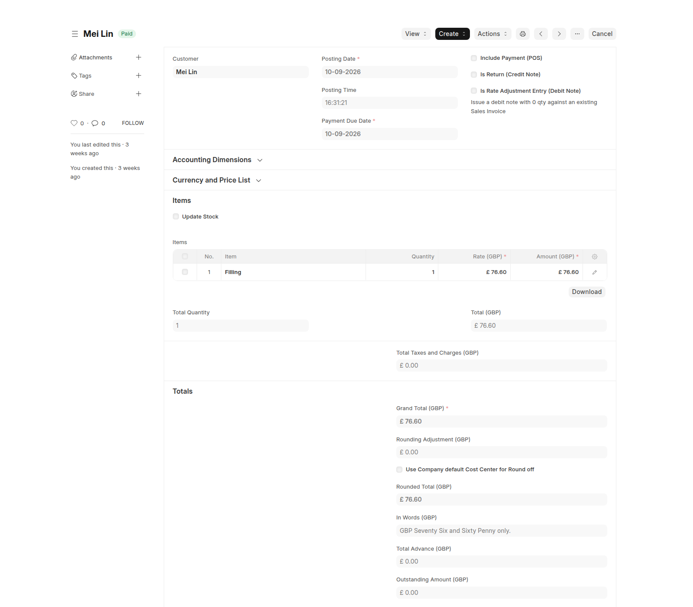Screen dimensions: 693x607
Task: Click the Rate cell £ 76.60
Action: point(474,272)
